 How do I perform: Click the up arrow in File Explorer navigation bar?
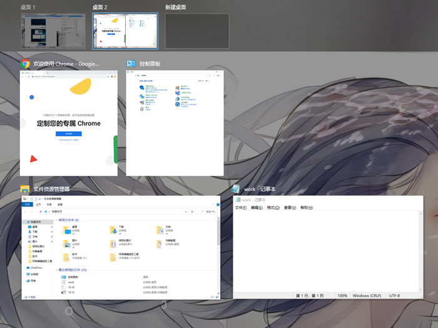(x=41, y=212)
